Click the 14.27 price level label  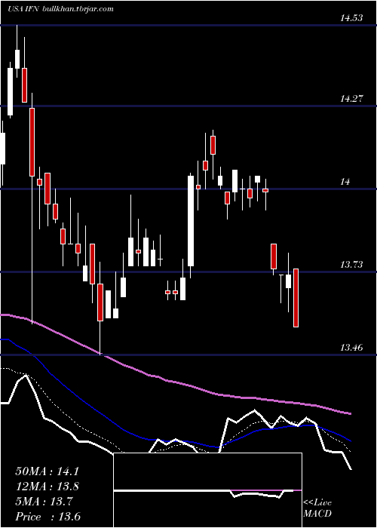(351, 99)
